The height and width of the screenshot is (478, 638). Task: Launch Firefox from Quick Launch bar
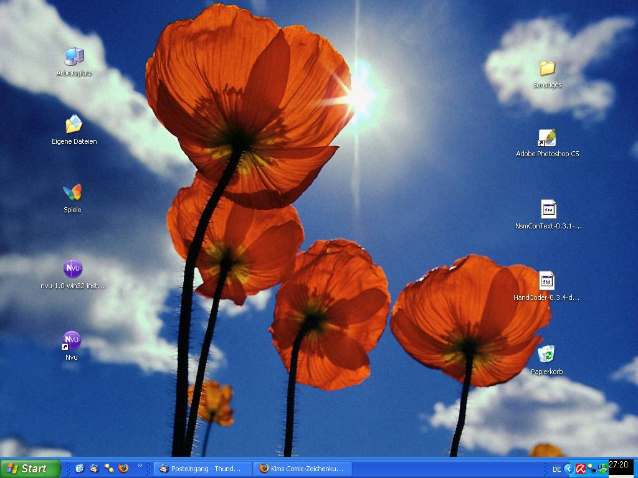(x=123, y=468)
